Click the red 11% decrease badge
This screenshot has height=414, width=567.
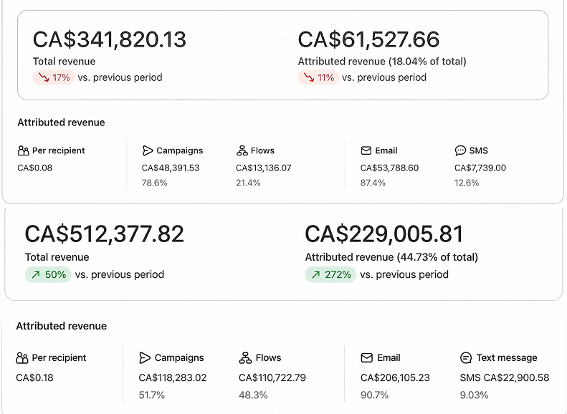coord(318,77)
